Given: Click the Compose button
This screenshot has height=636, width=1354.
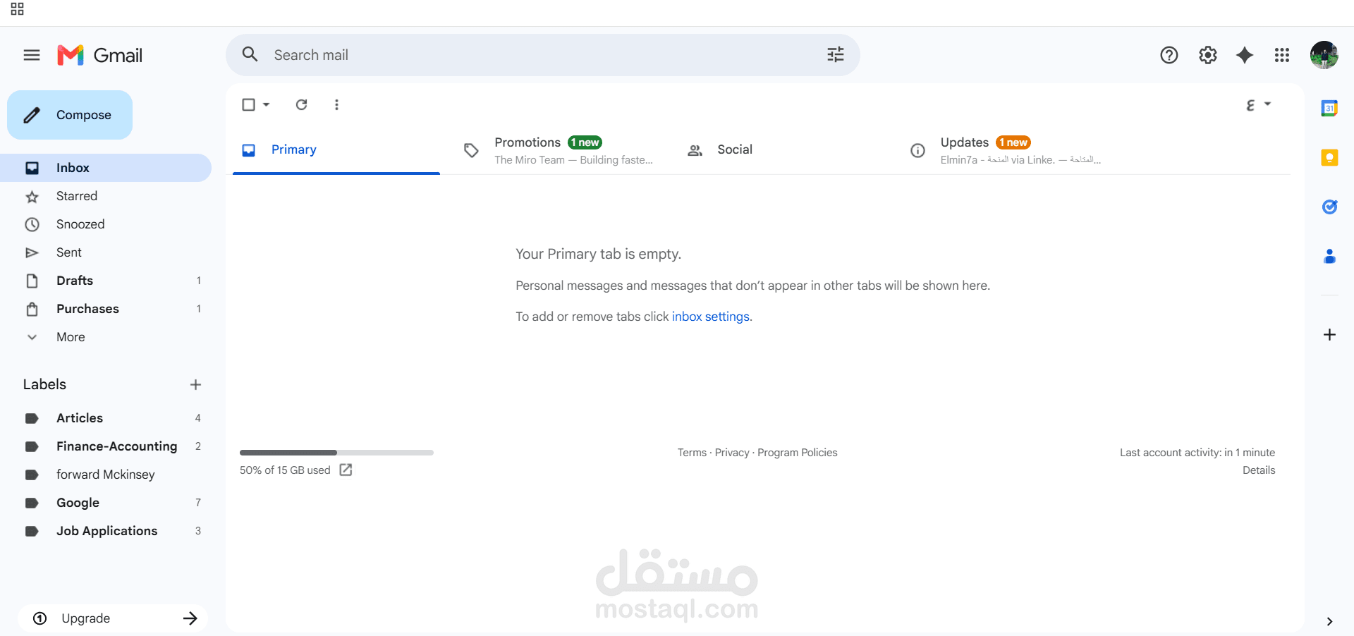Looking at the screenshot, I should click(x=70, y=115).
